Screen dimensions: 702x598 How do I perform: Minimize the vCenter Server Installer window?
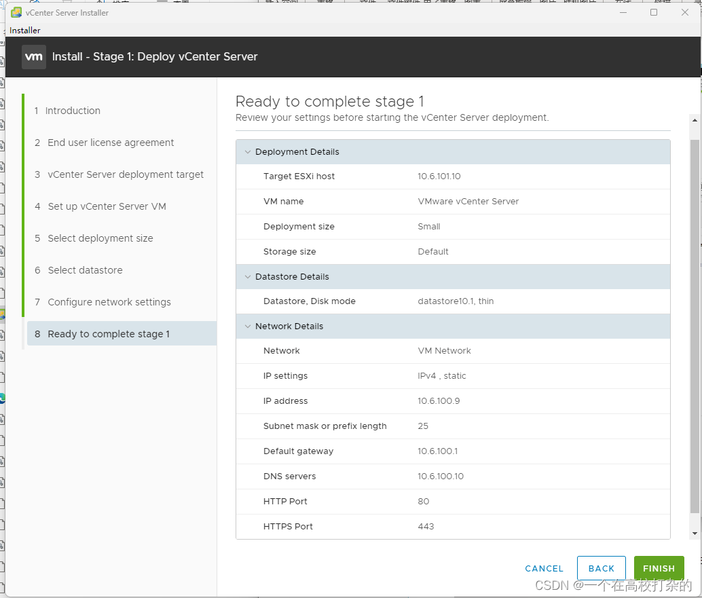click(x=623, y=12)
